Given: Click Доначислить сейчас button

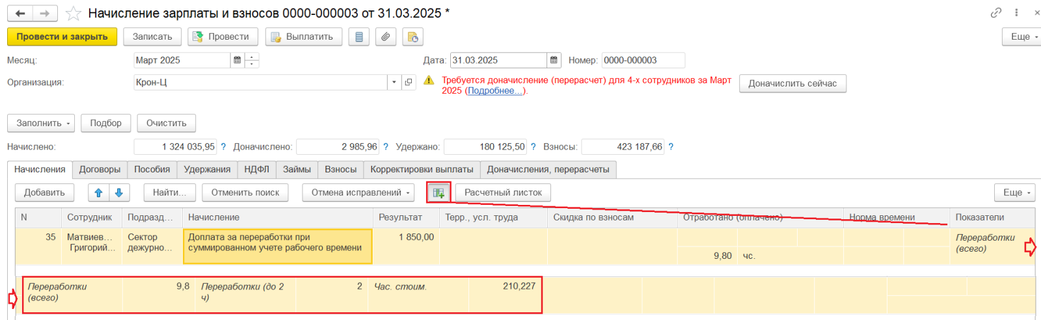Looking at the screenshot, I should pos(792,83).
